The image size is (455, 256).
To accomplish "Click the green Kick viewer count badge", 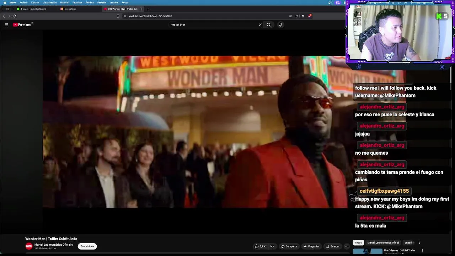I will pos(442,16).
